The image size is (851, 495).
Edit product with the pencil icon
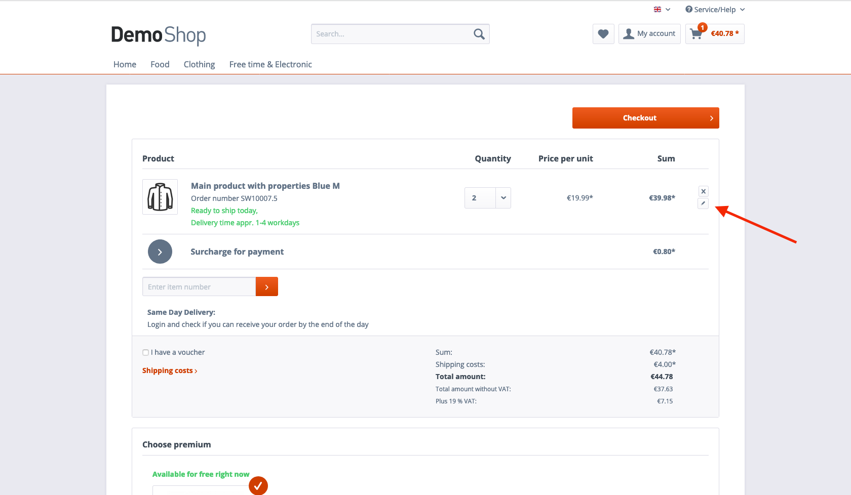(703, 203)
